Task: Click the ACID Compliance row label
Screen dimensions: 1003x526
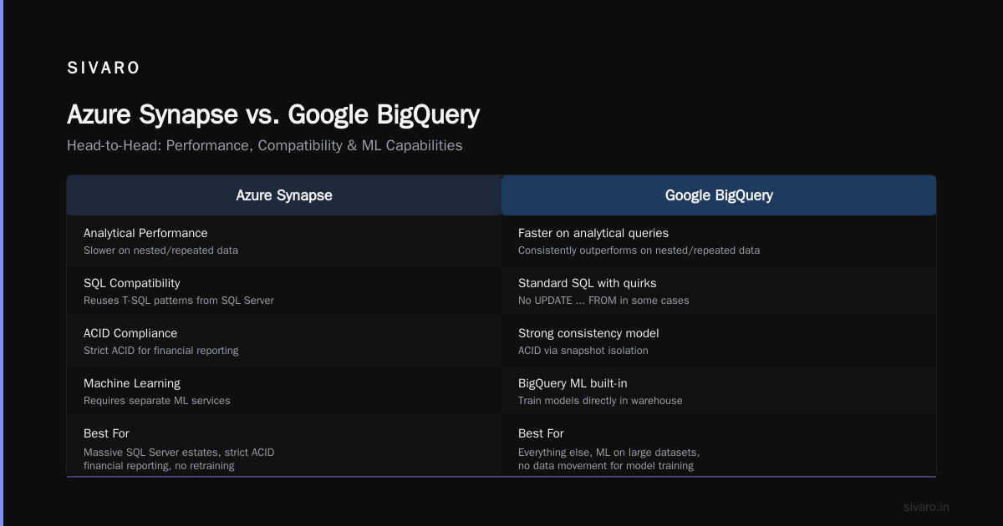Action: click(130, 333)
